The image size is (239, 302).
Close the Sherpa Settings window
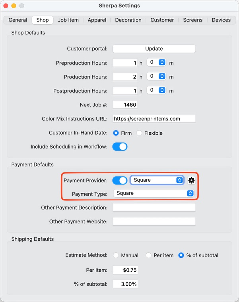(x=6, y=6)
